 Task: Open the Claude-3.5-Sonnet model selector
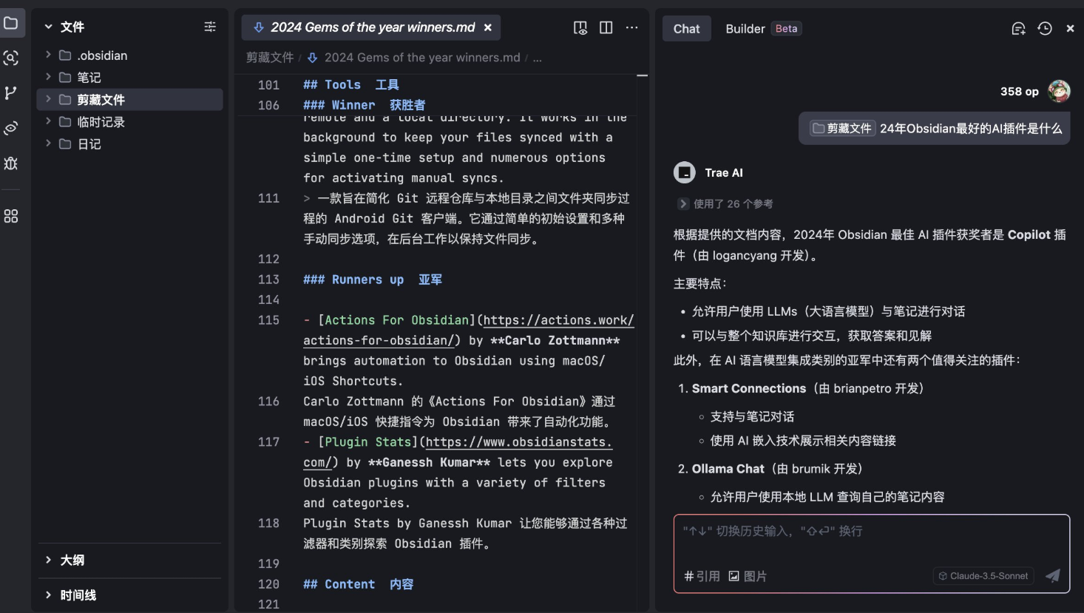tap(983, 576)
